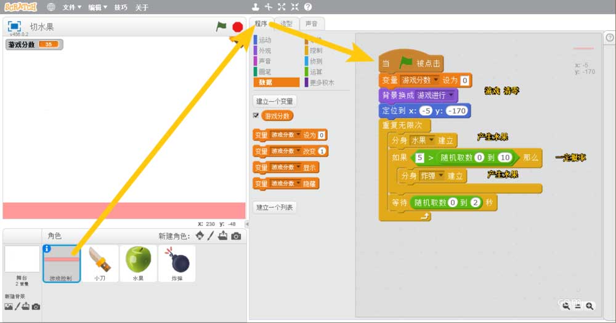This screenshot has height=323, width=616.
Task: Start the project with the green flag
Action: coord(222,27)
